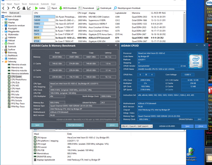Click the Lapkakészlet column header
The image size is (212, 165).
(123, 13)
